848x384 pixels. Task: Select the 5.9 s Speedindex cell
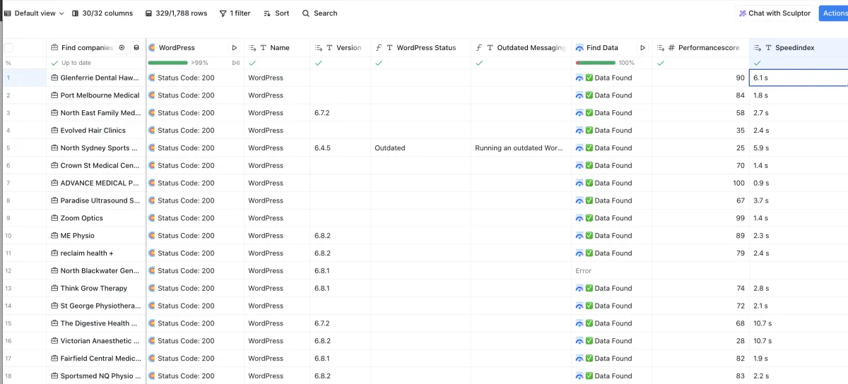pyautogui.click(x=799, y=148)
